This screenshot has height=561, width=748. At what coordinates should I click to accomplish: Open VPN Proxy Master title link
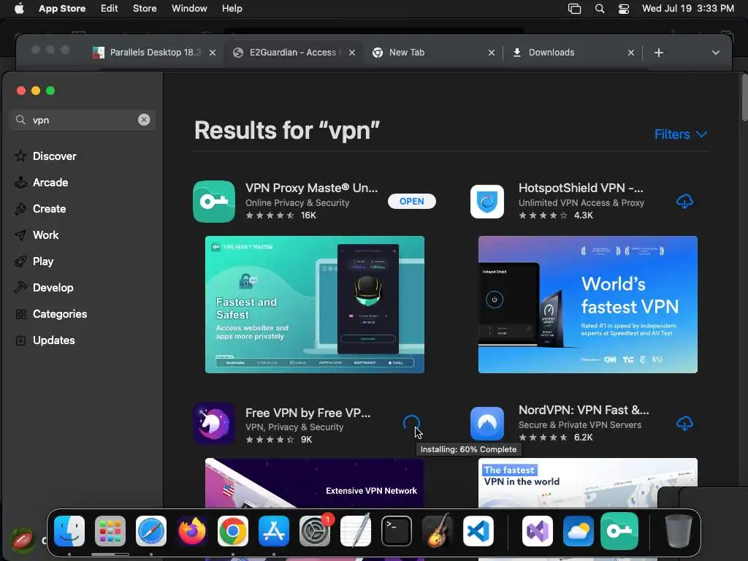click(x=311, y=188)
